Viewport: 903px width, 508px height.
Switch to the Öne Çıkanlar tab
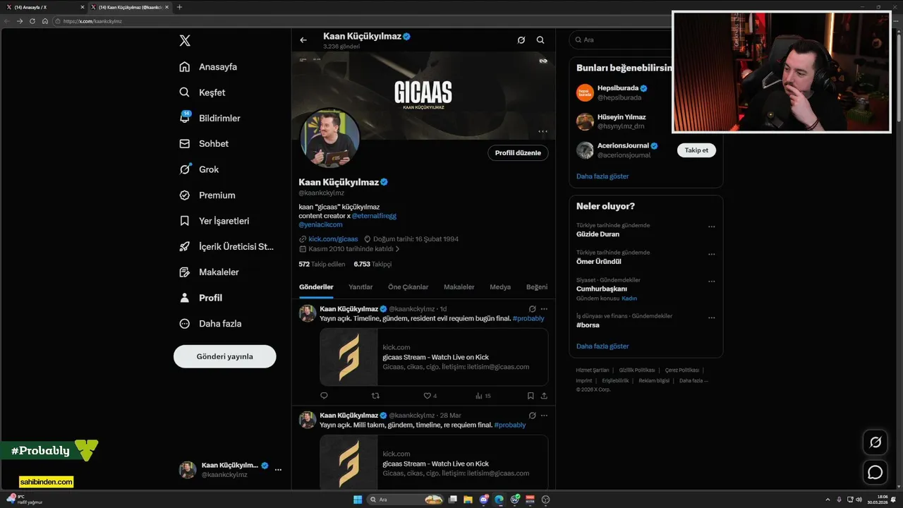pos(408,287)
